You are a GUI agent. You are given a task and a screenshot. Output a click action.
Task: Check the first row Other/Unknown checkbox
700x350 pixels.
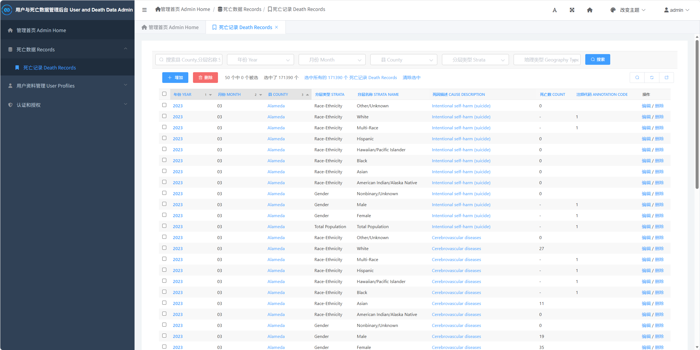pyautogui.click(x=164, y=105)
